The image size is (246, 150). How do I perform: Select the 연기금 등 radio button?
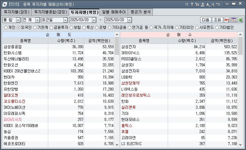tap(130, 28)
